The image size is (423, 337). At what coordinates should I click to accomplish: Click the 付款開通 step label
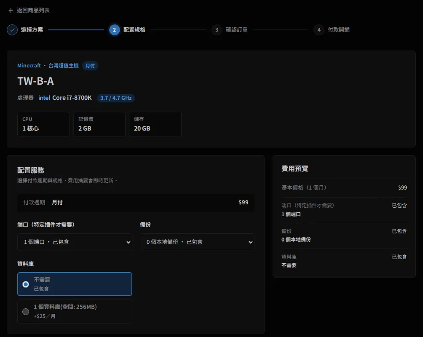tap(339, 29)
